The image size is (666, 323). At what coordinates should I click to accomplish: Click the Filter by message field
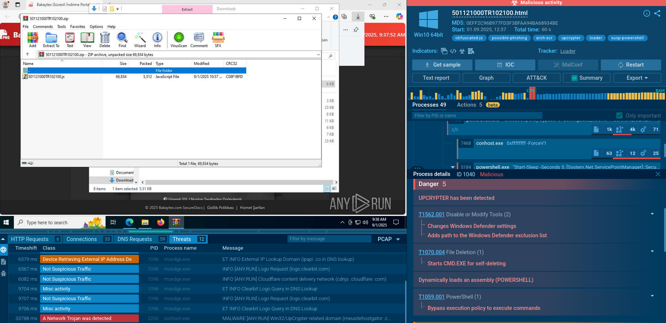click(329, 239)
